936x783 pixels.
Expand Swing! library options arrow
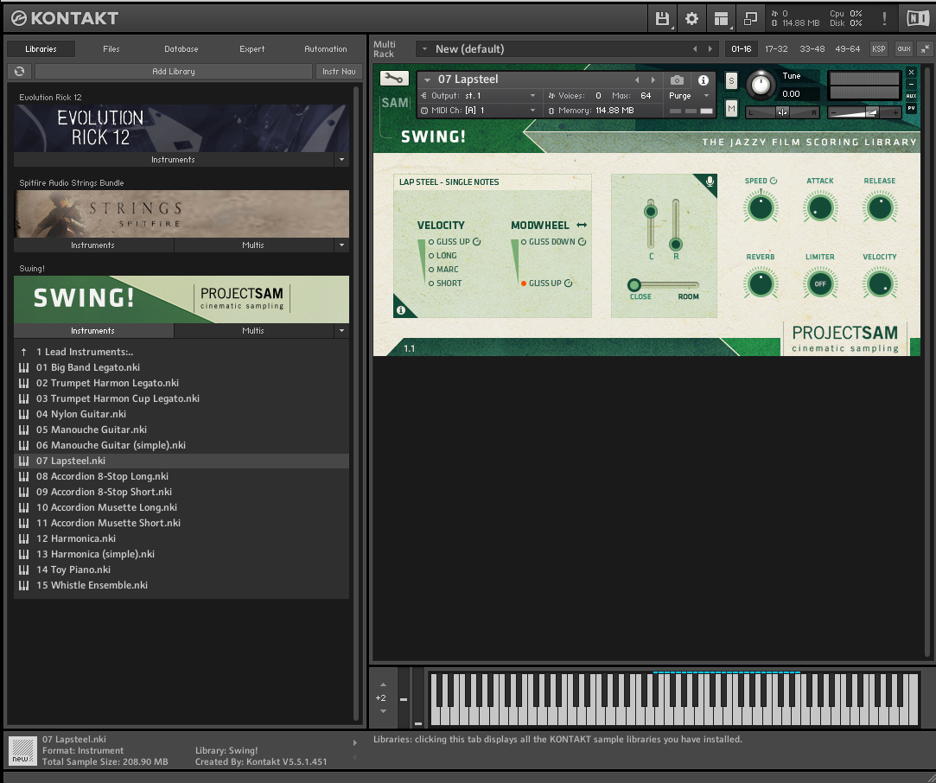(341, 330)
